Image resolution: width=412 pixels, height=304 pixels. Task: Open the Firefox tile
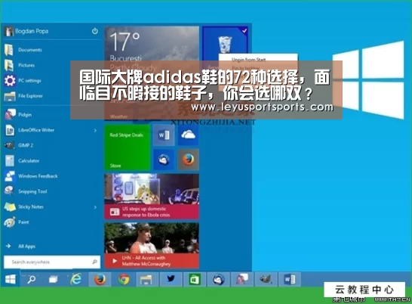pos(188,160)
